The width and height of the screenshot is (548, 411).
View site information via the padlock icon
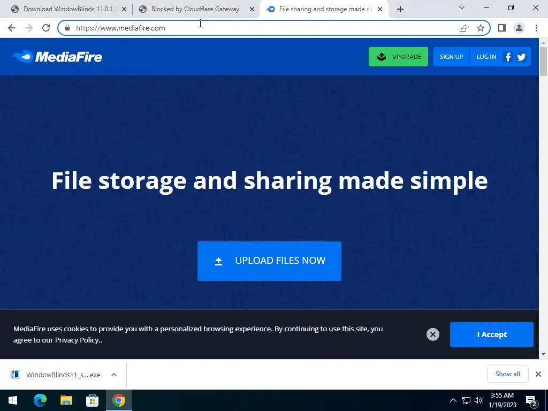(67, 28)
